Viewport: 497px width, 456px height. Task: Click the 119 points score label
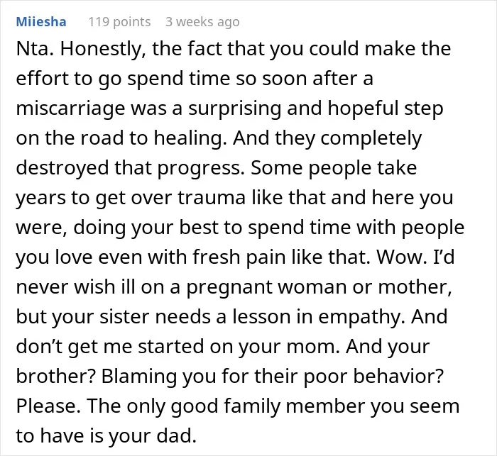click(x=119, y=22)
